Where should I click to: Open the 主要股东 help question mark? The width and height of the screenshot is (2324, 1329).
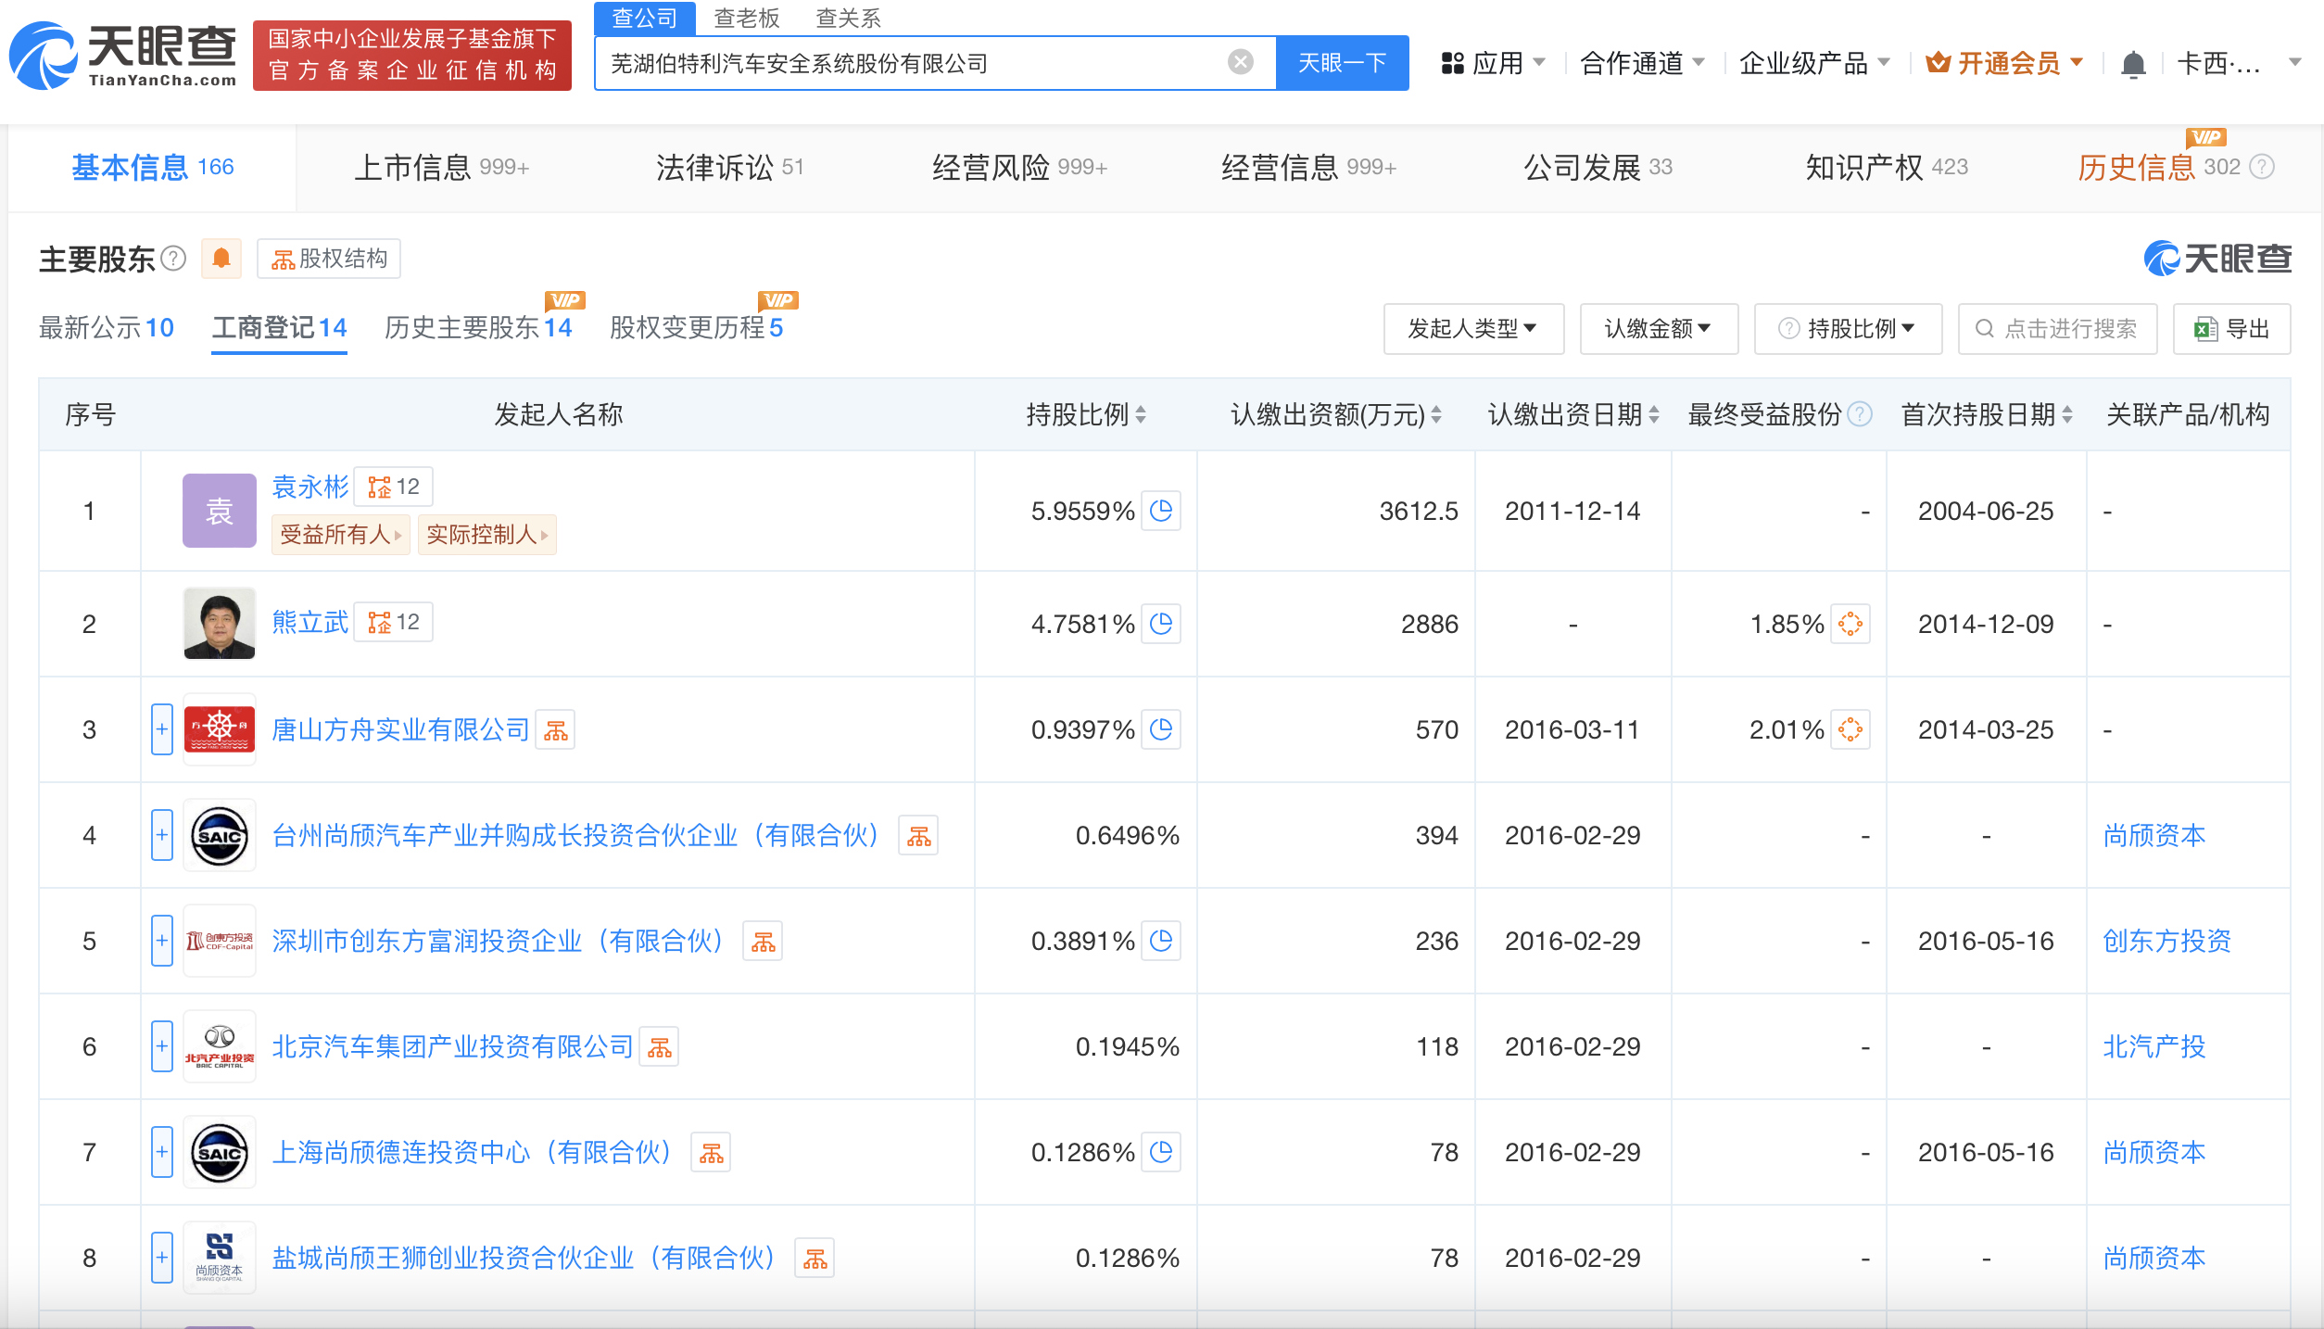coord(173,259)
